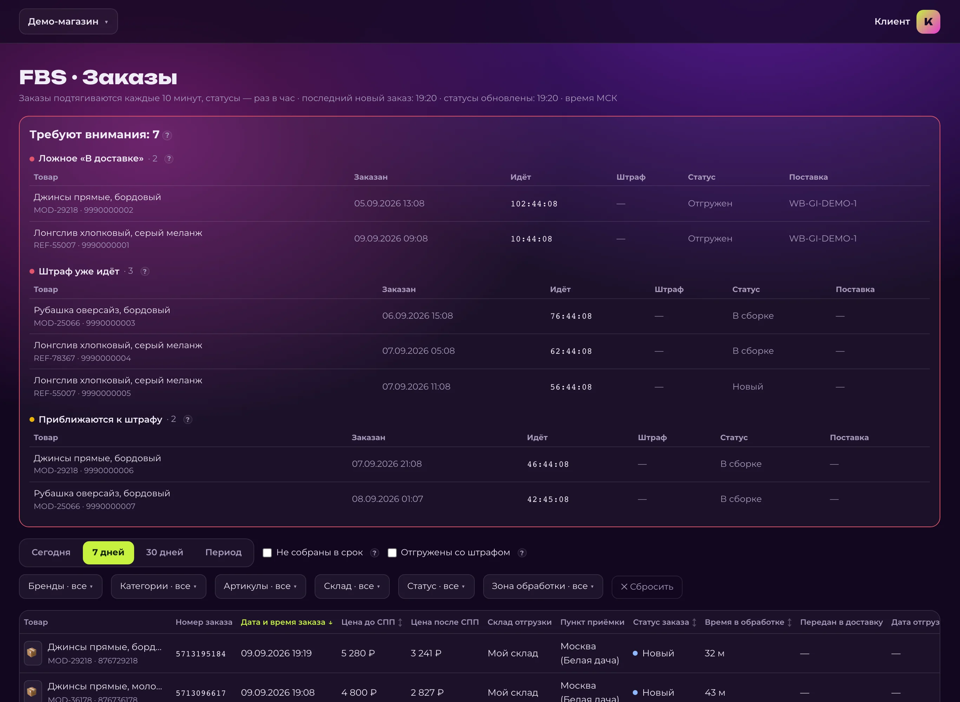Image resolution: width=960 pixels, height=702 pixels.
Task: Click order number 5713096617
Action: pyautogui.click(x=201, y=693)
